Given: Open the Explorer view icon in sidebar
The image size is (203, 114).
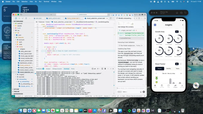Looking at the screenshot, I should [16, 18].
